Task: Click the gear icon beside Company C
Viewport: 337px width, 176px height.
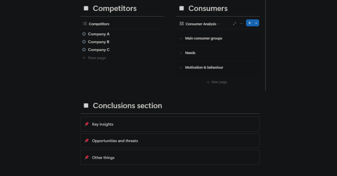Action: [x=84, y=50]
